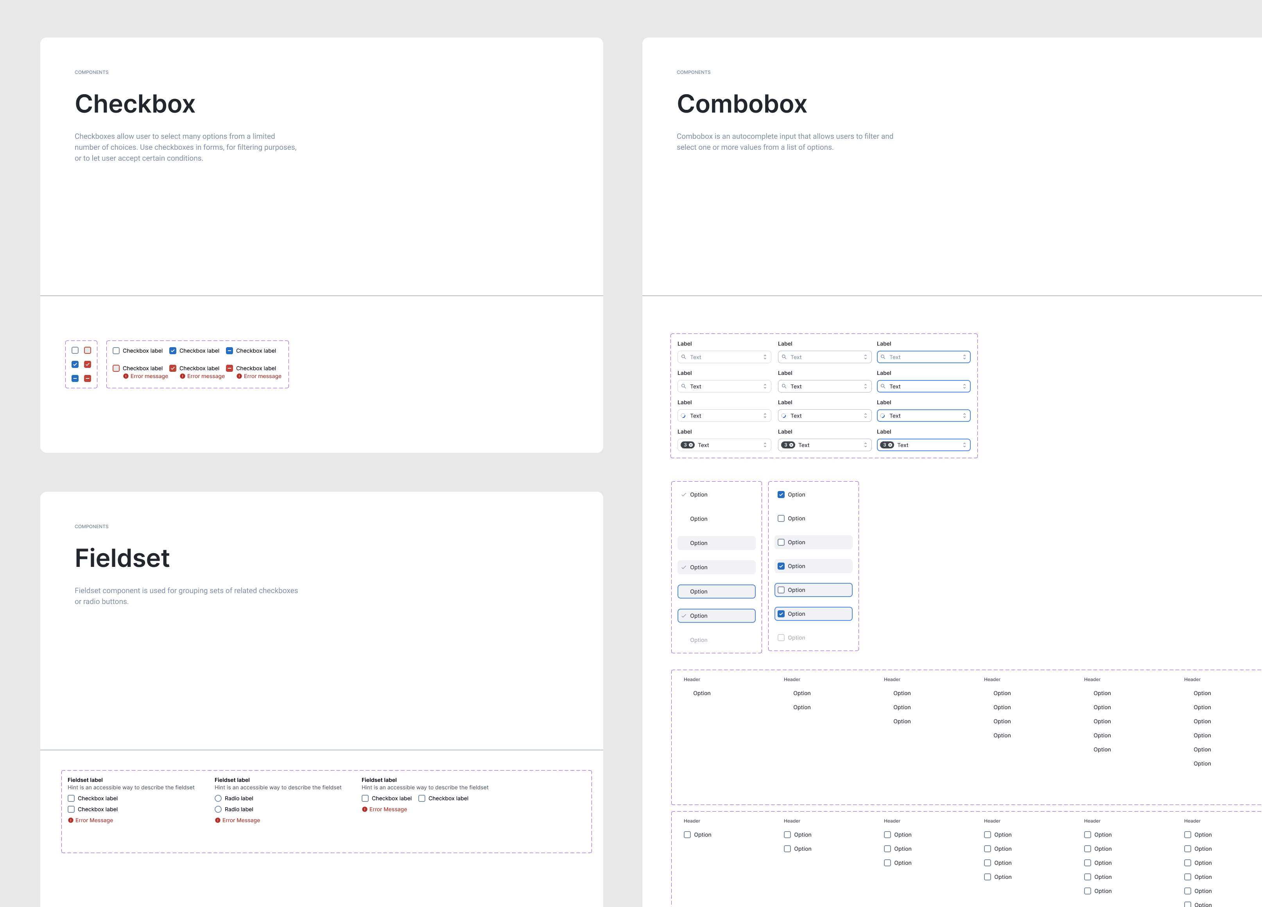
Task: Click error icon under stacked Checkbox labels fieldset
Action: (71, 820)
